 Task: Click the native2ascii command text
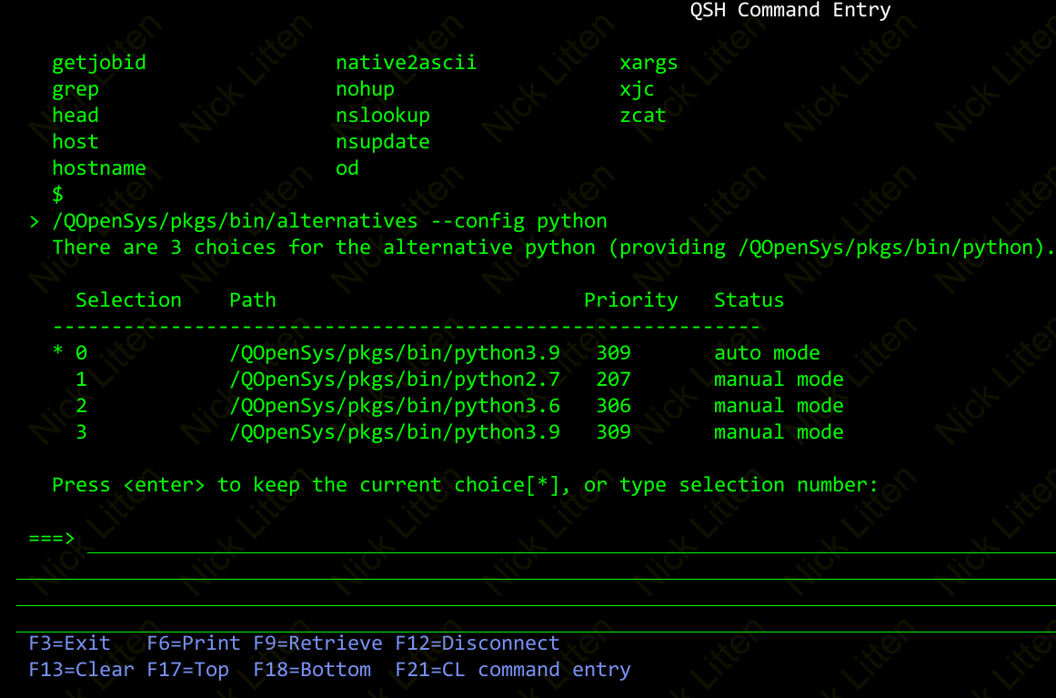(x=406, y=63)
